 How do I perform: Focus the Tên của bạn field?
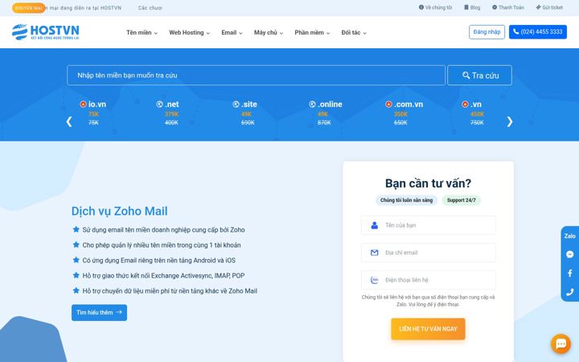(x=429, y=225)
